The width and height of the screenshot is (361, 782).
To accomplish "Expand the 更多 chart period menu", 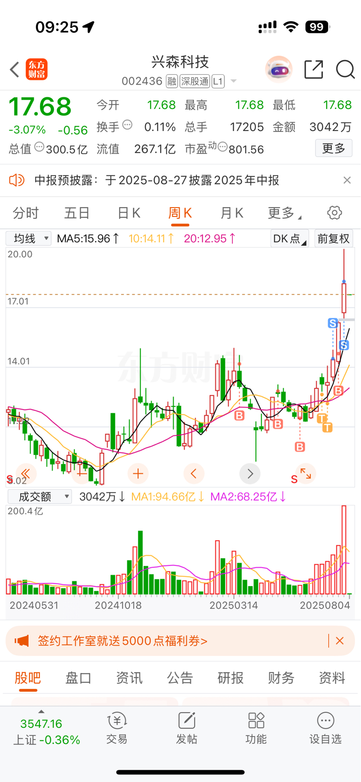I will point(284,213).
